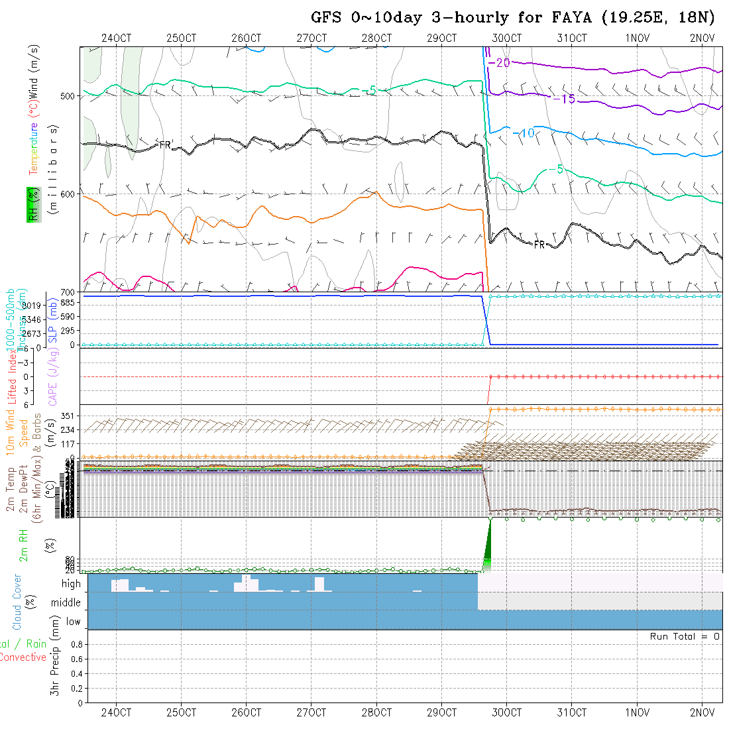
Task: Select the 117 wind speed tick value
Action: point(67,445)
